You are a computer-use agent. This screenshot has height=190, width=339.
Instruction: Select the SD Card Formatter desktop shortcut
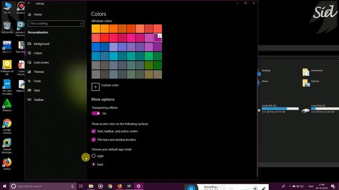point(7,87)
